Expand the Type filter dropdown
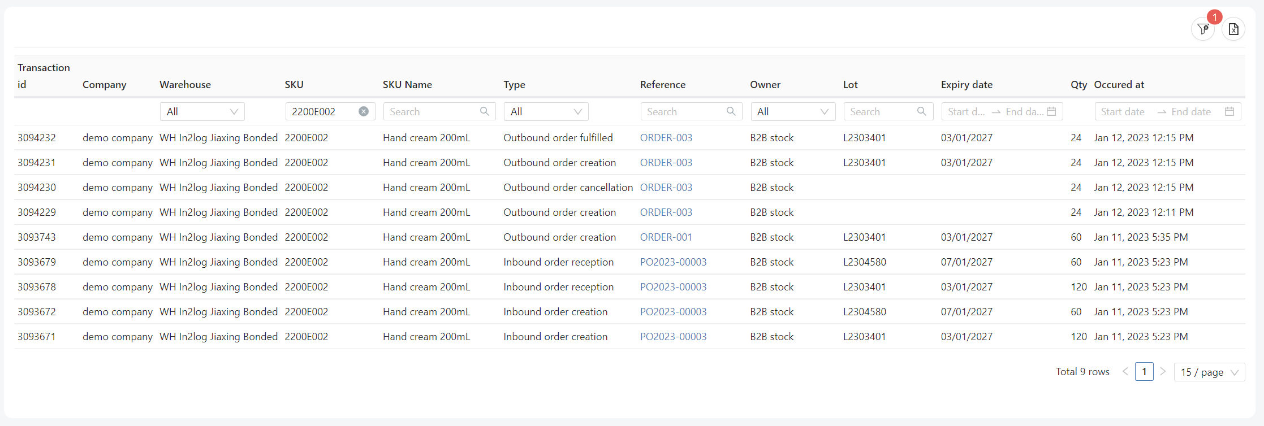The width and height of the screenshot is (1264, 426). pyautogui.click(x=546, y=112)
